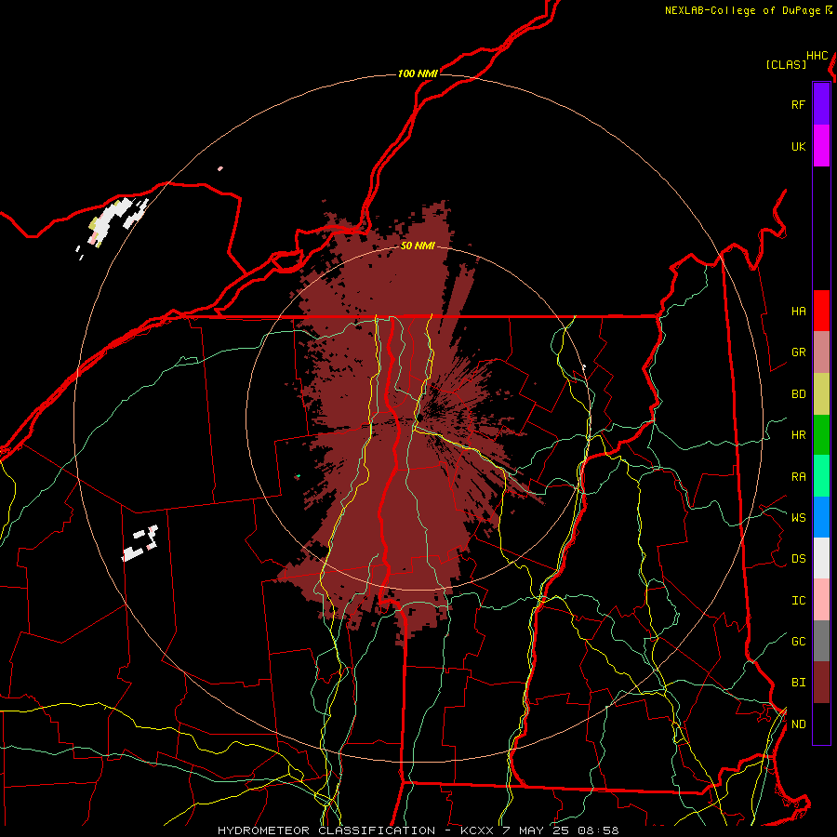837x837 pixels.
Task: Click the BD yellow legend swatch
Action: 821,393
